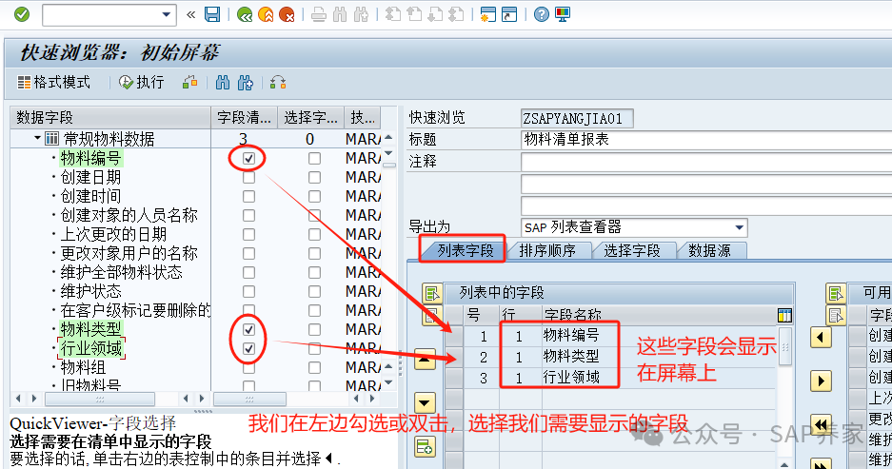Check list field checkbox for 创建日期
The image size is (892, 469).
[x=248, y=177]
